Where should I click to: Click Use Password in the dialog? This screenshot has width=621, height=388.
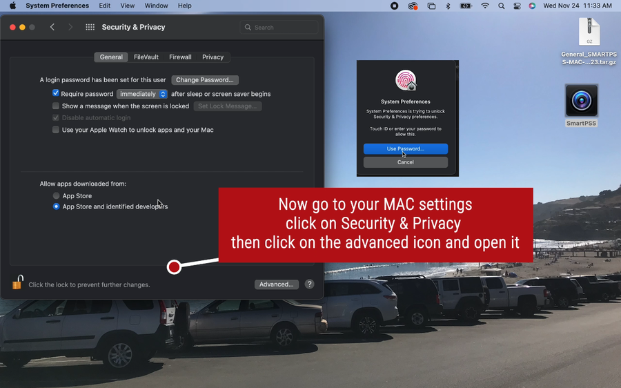(x=406, y=148)
